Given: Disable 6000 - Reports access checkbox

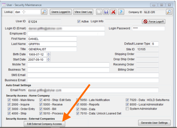Looking at the screenshot, I should pos(78,105).
